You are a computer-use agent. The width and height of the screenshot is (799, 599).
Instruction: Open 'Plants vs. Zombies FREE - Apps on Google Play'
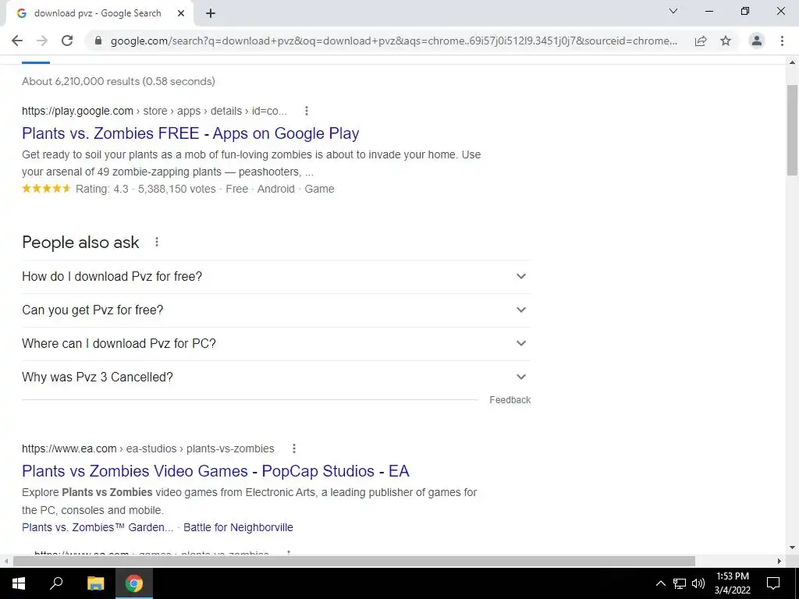pyautogui.click(x=190, y=133)
